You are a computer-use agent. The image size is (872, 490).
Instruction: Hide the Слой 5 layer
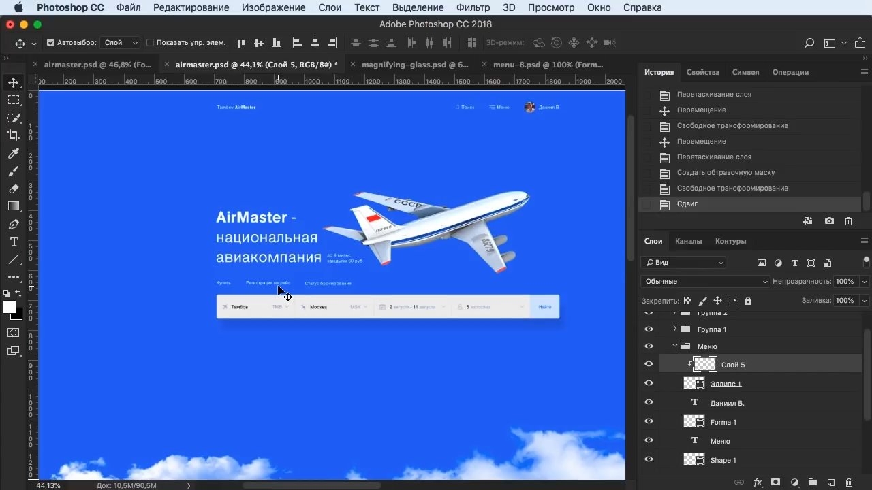(649, 365)
